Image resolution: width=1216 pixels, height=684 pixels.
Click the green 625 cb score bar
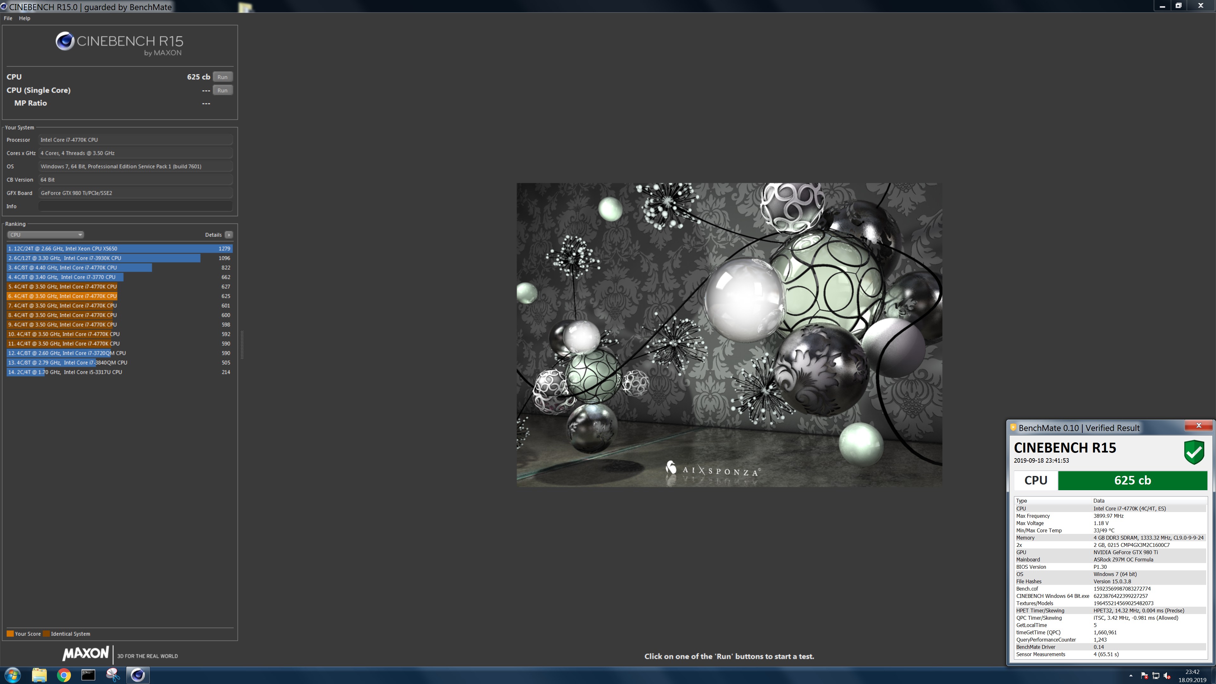coord(1132,481)
